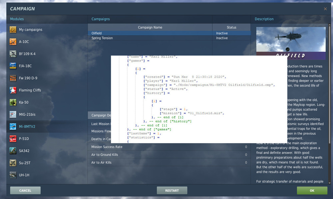The height and width of the screenshot is (199, 333).
Task: Select the Oilfield campaign row
Action: (169, 33)
